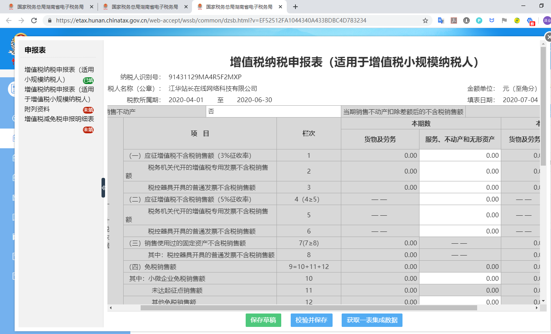Click the browser forward arrow
The width and height of the screenshot is (551, 334).
coord(21,21)
